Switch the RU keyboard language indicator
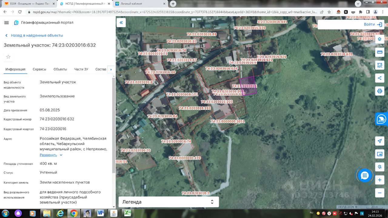Image resolution: width=388 pixels, height=218 pixels. [x=311, y=213]
